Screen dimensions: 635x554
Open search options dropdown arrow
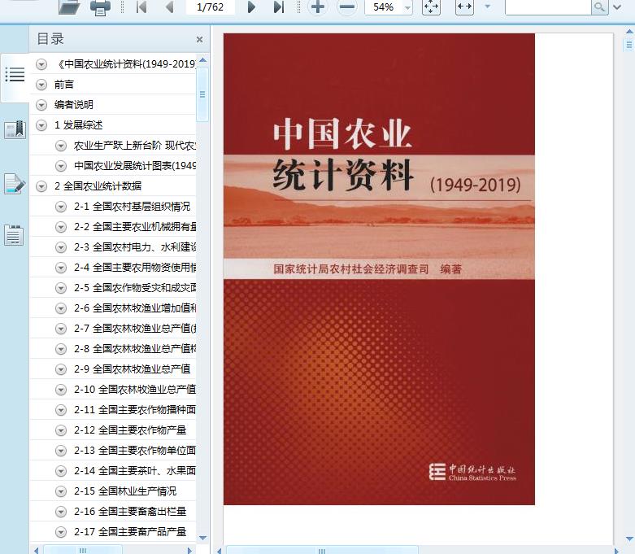617,7
